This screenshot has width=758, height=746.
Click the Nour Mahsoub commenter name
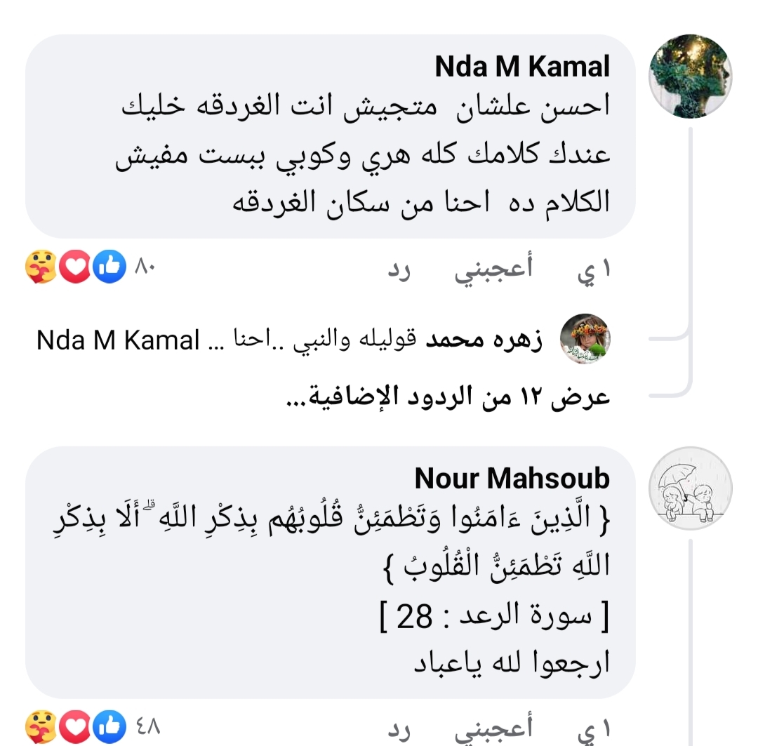coord(512,479)
